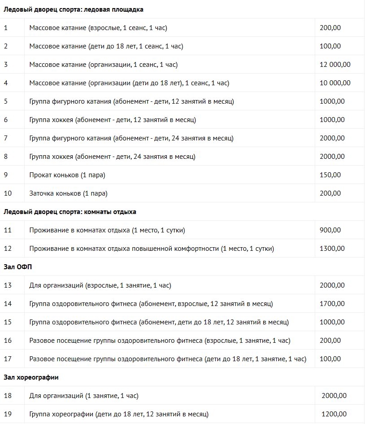Image resolution: width=365 pixels, height=424 pixels.
Task: Select 'Массовое катание (дети до 18 лет...)' row
Action: [x=182, y=46]
